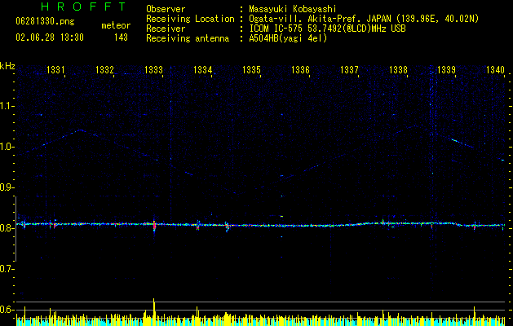This screenshot has width=513, height=326.
Task: Click the Ogata-vill. Akita-Pref. JAPAN location text
Action: (364, 19)
